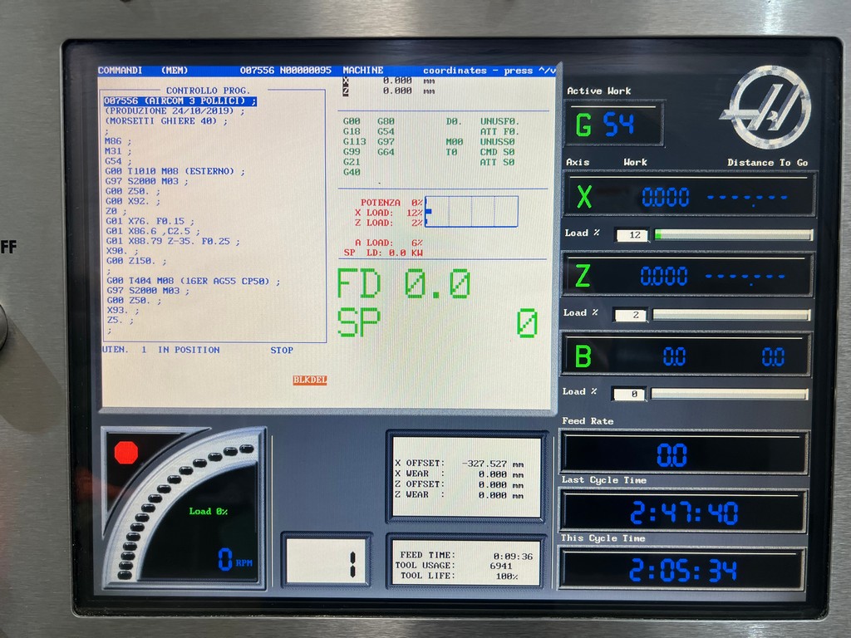Click the Last Cycle Time 2:47:40
Image resolution: width=851 pixels, height=638 pixels.
683,512
